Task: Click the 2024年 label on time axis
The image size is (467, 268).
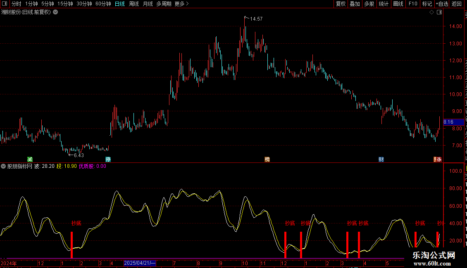Action: [9, 263]
